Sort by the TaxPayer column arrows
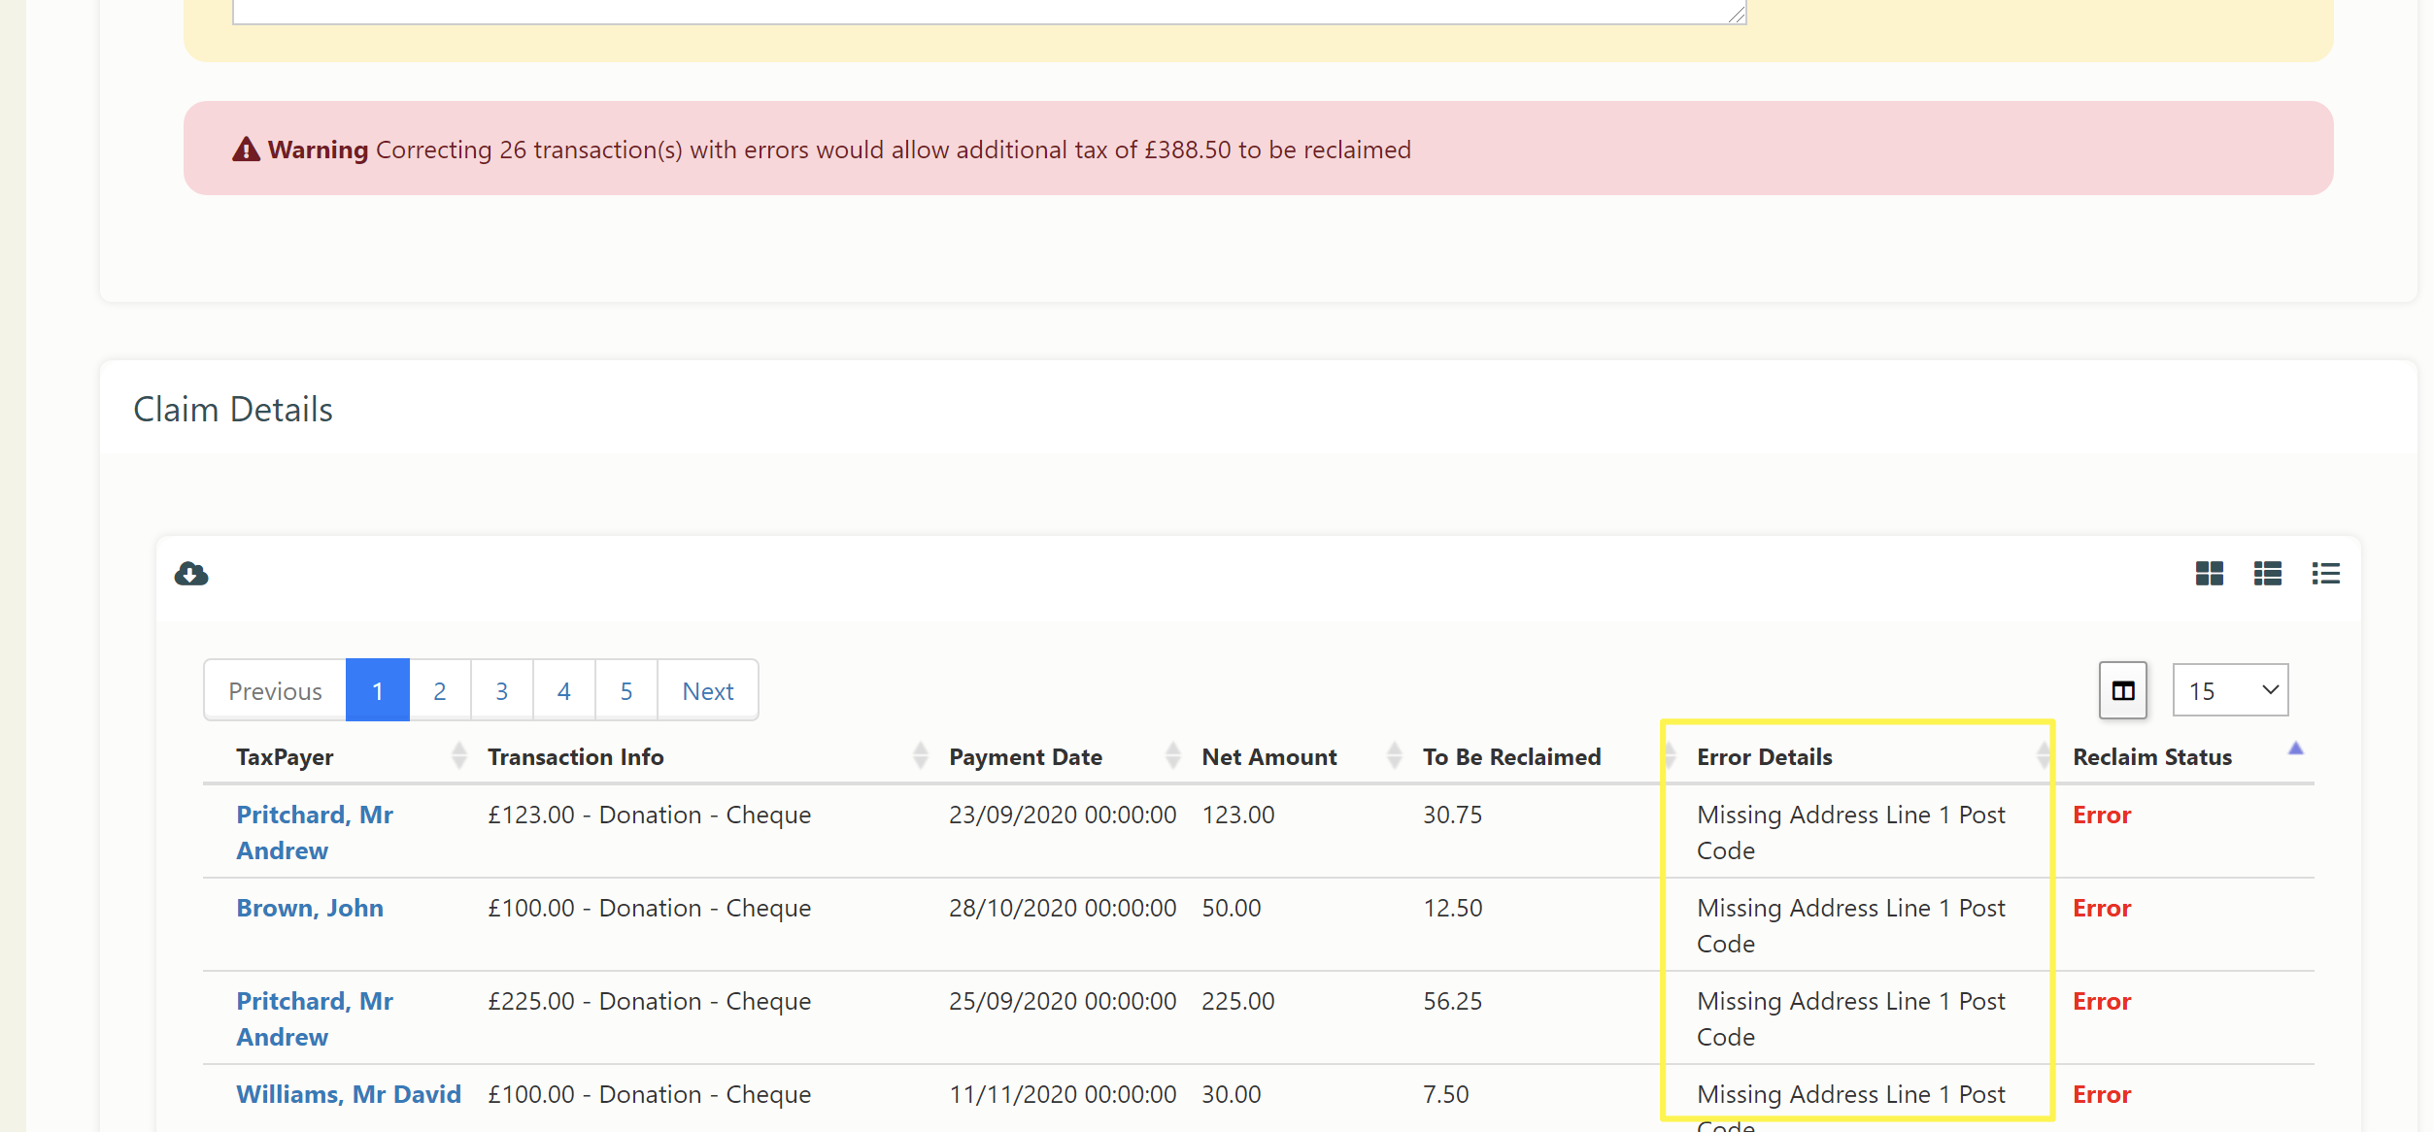2434x1132 pixels. pos(459,756)
